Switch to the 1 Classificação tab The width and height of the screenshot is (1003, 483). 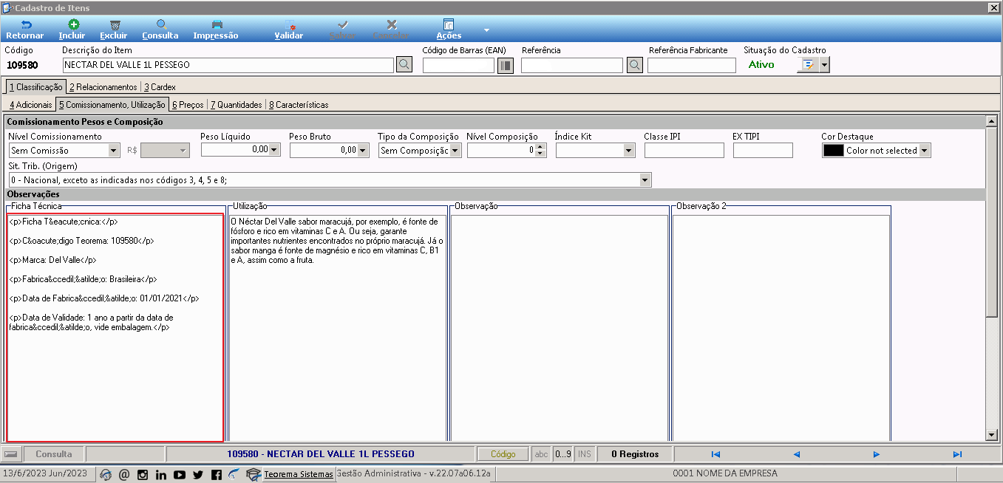click(x=35, y=87)
